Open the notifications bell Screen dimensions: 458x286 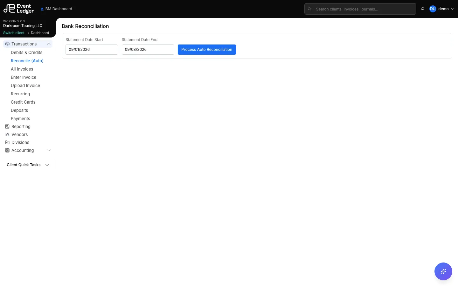[423, 9]
